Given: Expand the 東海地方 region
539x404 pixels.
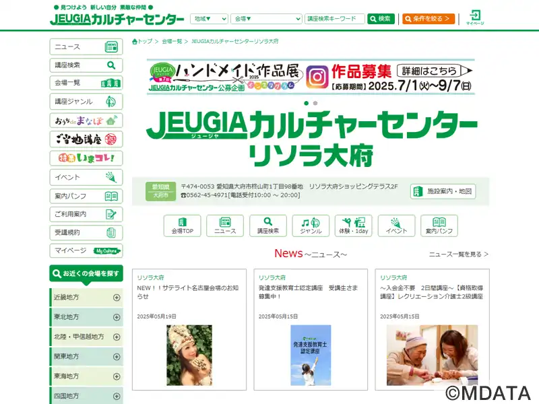Looking at the screenshot, I should tap(86, 376).
